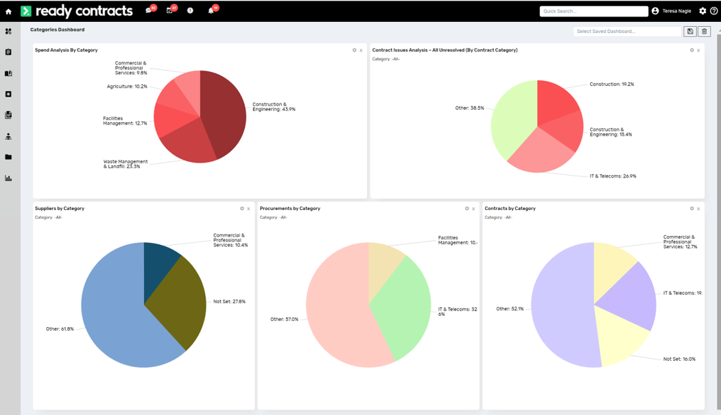The image size is (721, 415).
Task: Select the Not Set 27.8% suppliers slice
Action: click(x=179, y=303)
